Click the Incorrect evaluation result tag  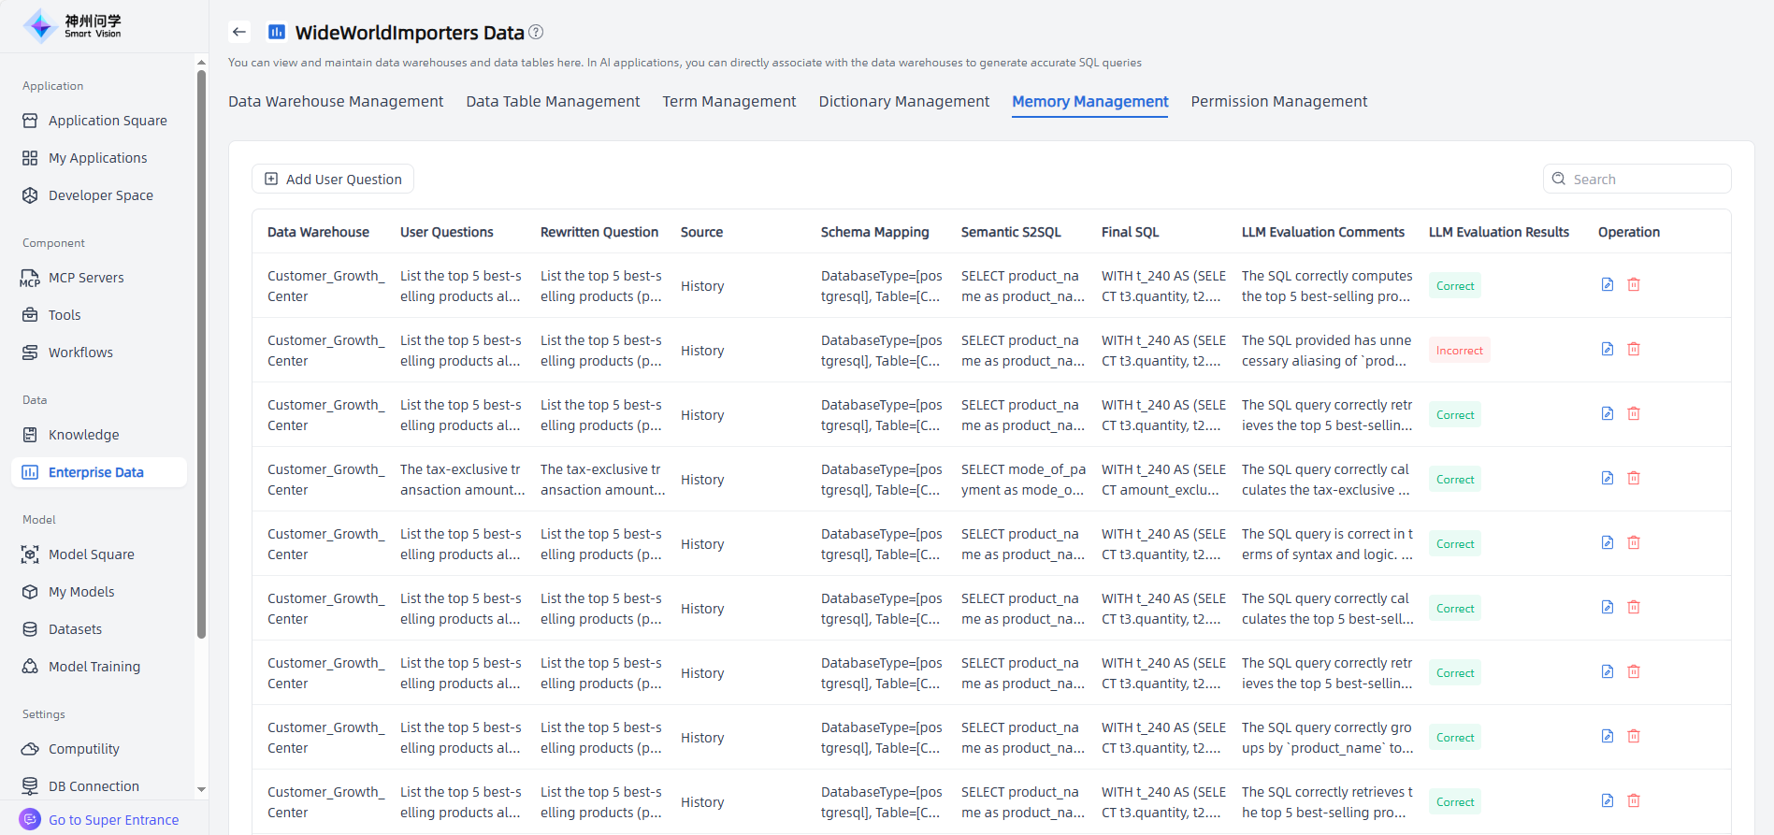tap(1459, 351)
